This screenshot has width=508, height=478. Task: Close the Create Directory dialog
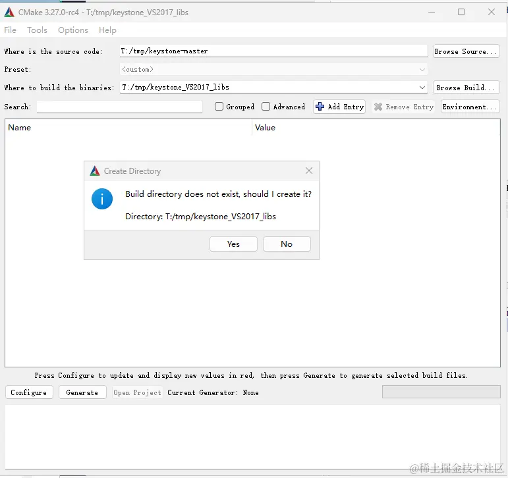coord(309,171)
